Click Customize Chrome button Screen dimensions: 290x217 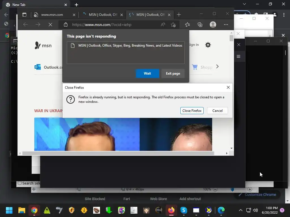coord(257,194)
